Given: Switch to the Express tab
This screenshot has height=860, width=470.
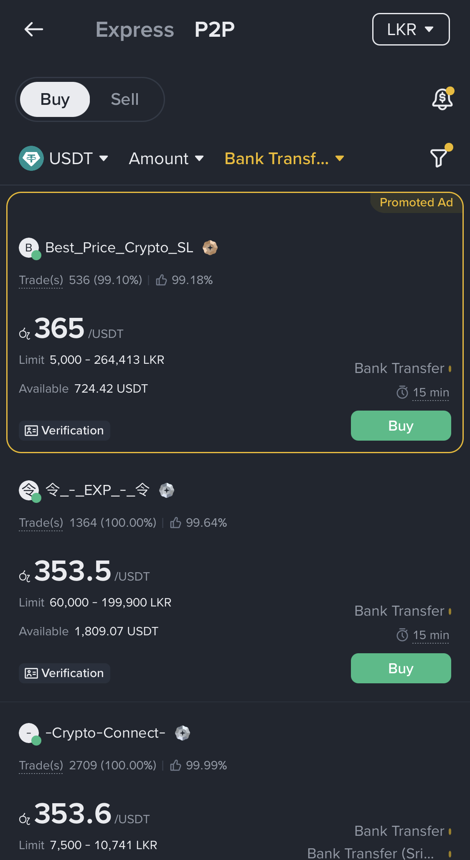Looking at the screenshot, I should click(135, 30).
